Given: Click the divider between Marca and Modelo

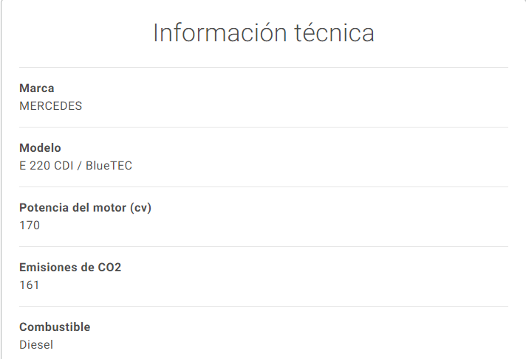Looking at the screenshot, I should pos(264,127).
